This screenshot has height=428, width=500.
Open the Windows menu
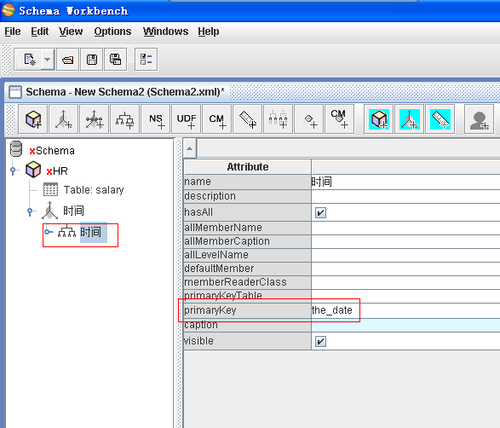pyautogui.click(x=165, y=32)
